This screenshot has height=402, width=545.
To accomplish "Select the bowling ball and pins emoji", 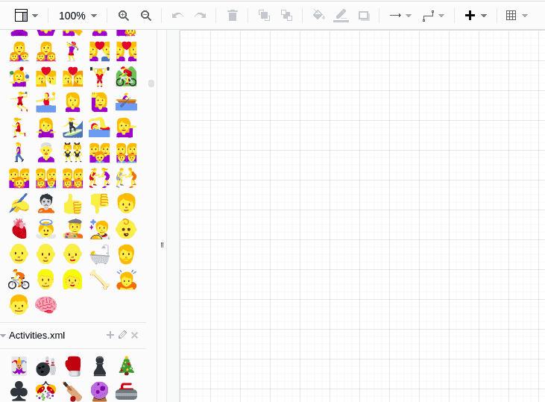I will [x=46, y=366].
